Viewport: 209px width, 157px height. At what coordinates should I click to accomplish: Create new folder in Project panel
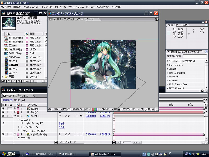(9, 81)
